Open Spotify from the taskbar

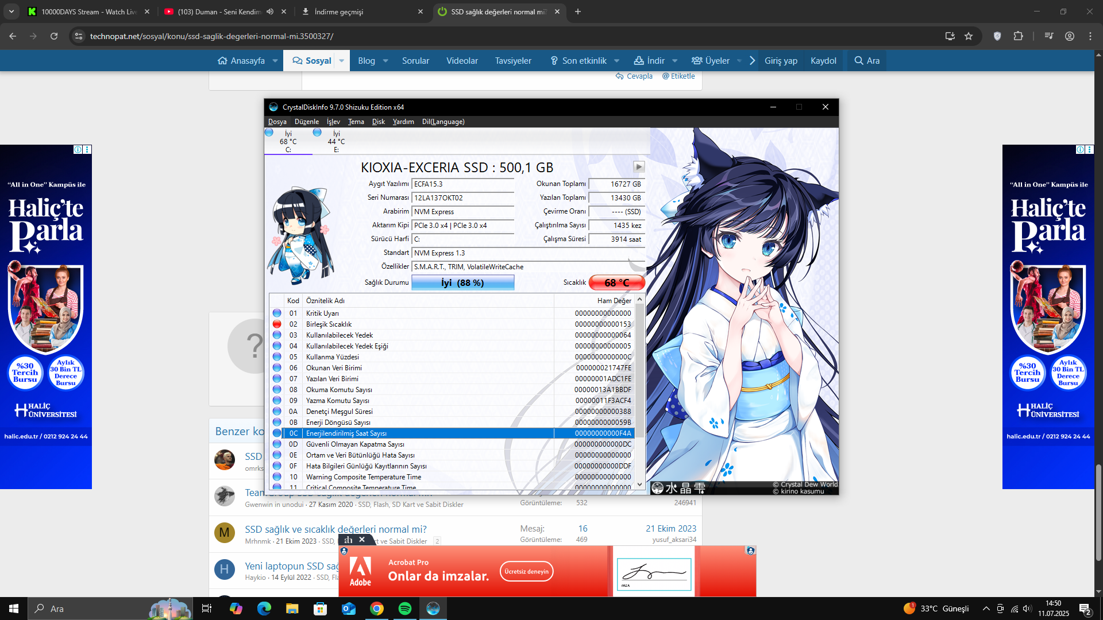pyautogui.click(x=405, y=609)
